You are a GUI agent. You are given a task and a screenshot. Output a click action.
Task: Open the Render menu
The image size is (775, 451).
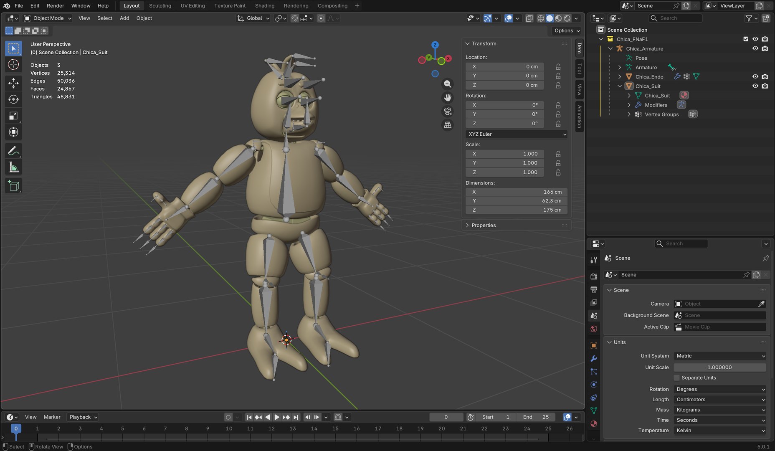tap(55, 5)
